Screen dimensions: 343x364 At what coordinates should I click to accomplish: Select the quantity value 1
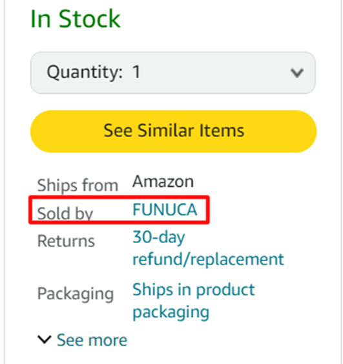[x=136, y=72]
